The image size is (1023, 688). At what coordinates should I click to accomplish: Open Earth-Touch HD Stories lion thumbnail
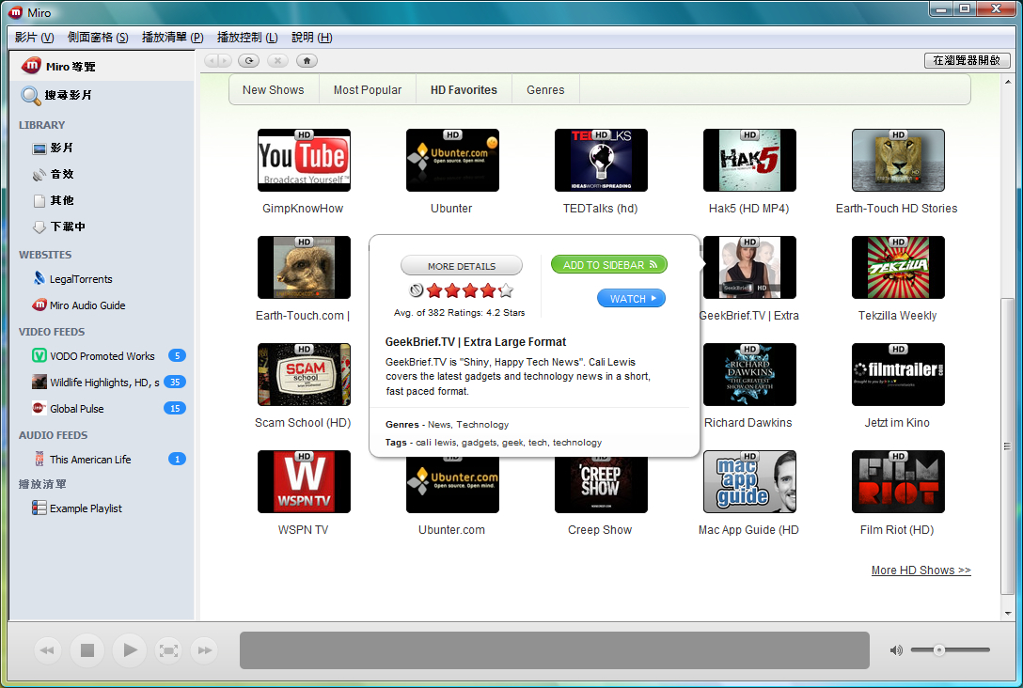pos(898,161)
